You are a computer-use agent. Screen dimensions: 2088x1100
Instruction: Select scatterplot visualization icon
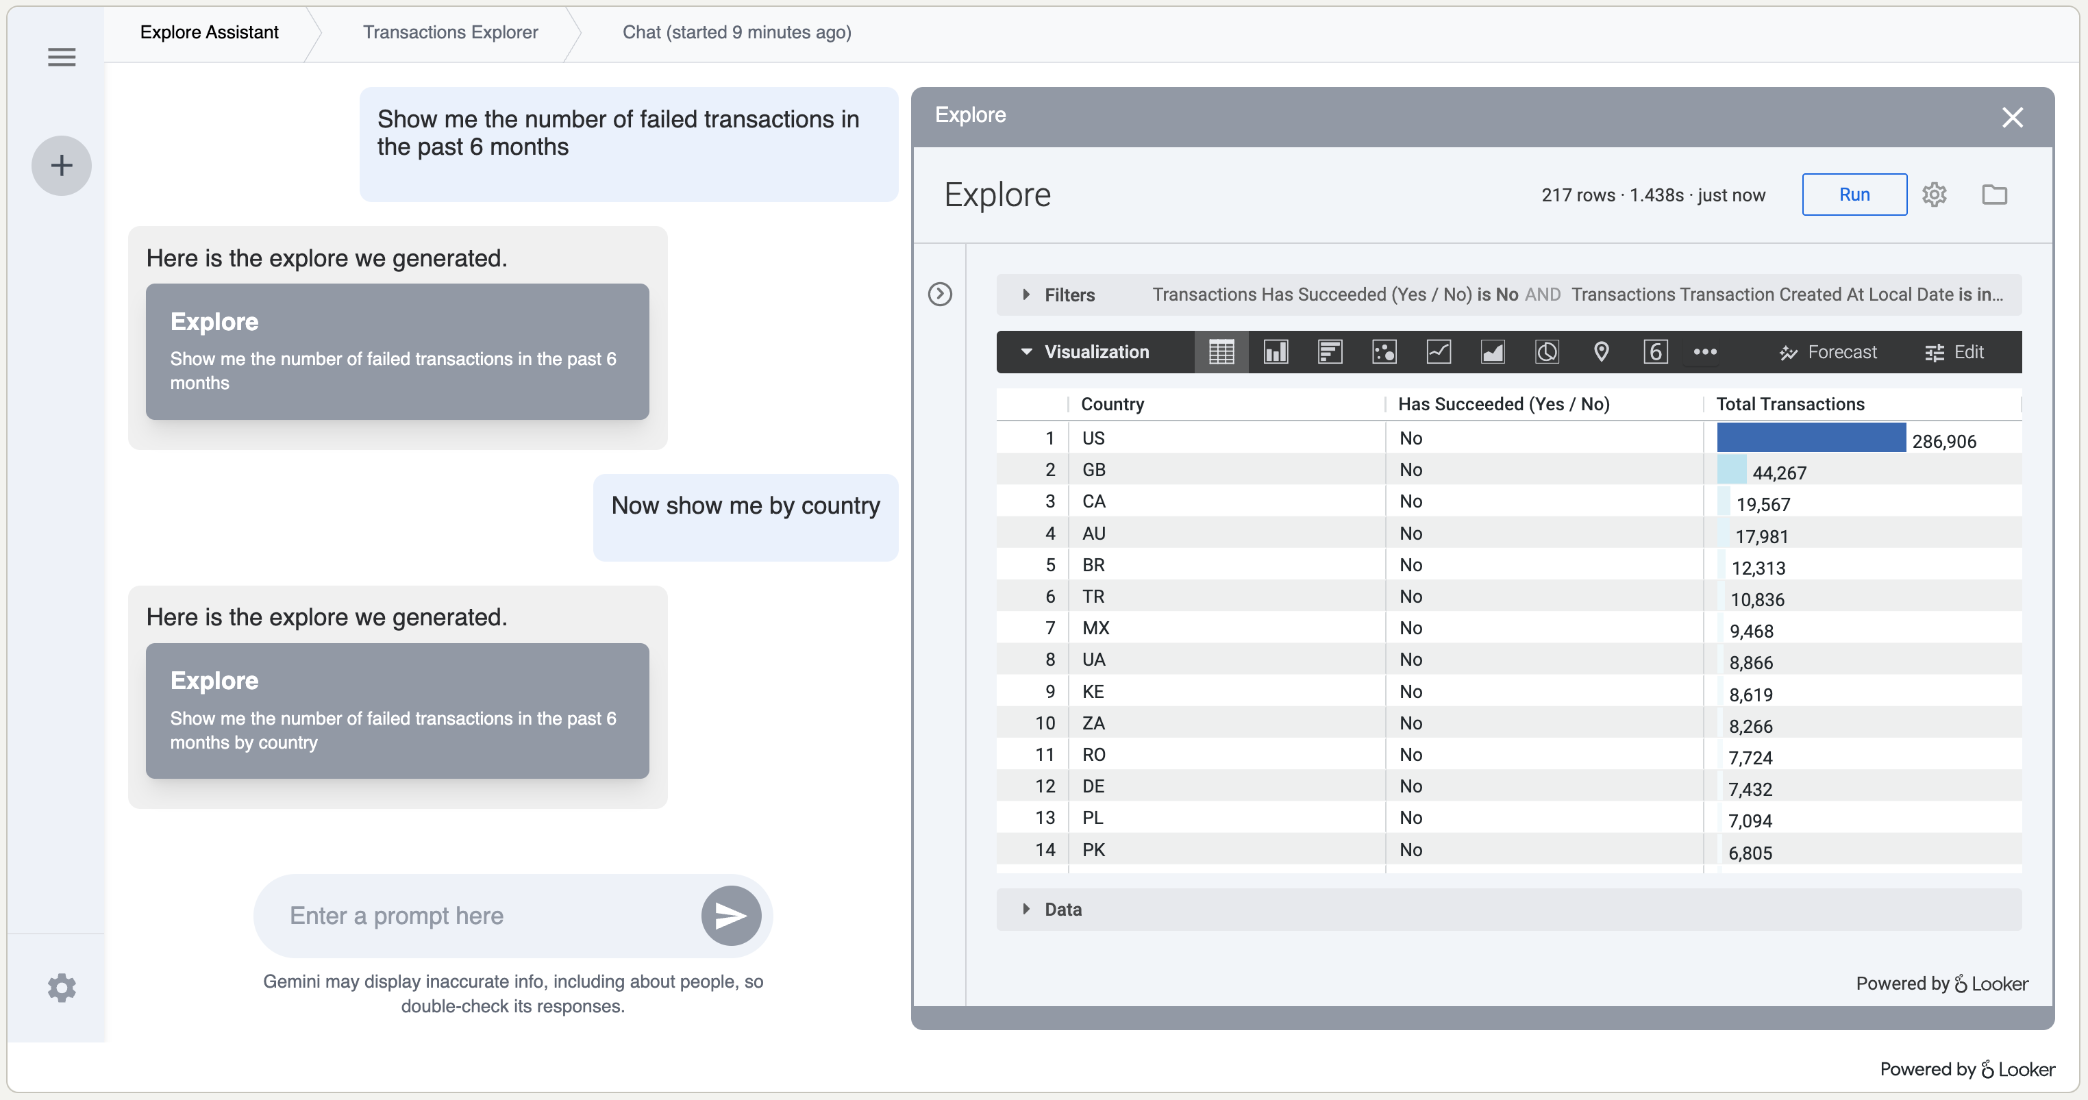pos(1384,352)
